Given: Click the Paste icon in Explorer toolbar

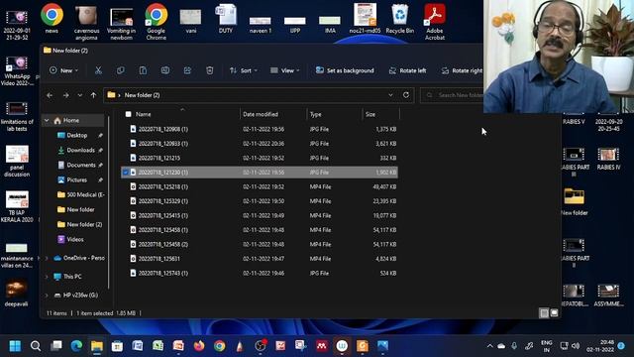Looking at the screenshot, I should [x=143, y=70].
